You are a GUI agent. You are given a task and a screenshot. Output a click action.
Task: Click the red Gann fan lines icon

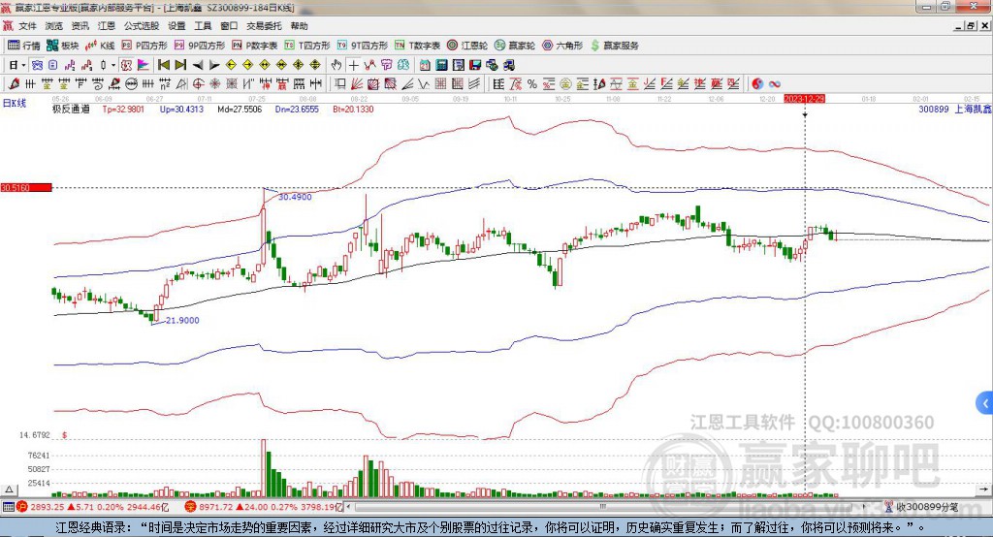357,83
